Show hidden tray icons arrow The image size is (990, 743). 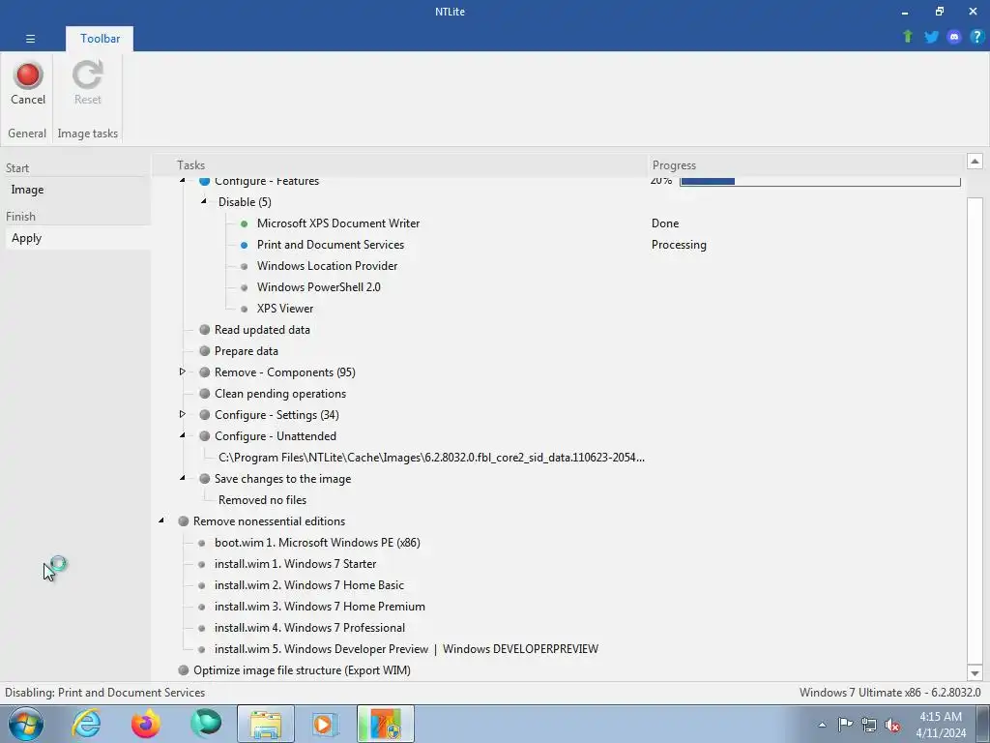pyautogui.click(x=822, y=725)
